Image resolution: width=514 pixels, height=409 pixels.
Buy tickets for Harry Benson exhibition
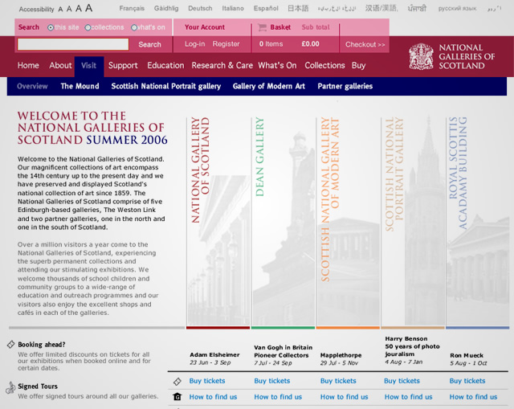[x=402, y=381]
